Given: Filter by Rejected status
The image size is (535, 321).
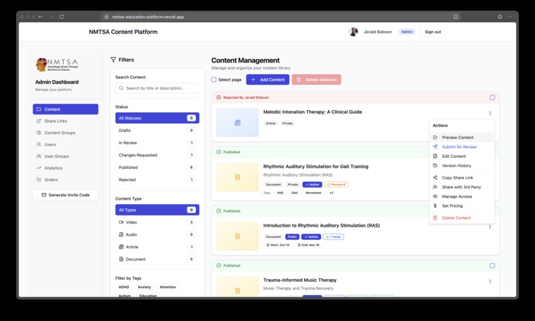Looking at the screenshot, I should point(157,180).
